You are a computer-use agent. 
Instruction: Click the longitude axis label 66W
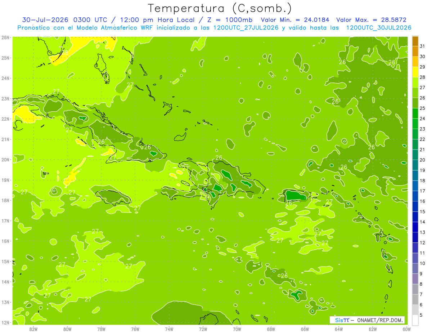[x=305, y=329]
